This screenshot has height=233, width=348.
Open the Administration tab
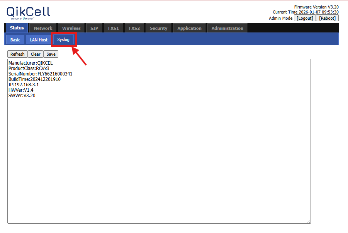tap(227, 28)
